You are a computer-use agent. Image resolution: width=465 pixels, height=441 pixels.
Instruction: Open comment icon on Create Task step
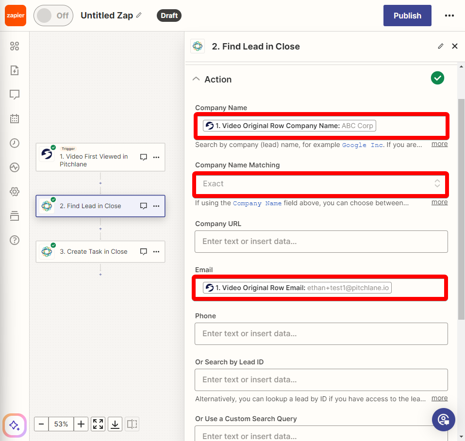pos(144,252)
